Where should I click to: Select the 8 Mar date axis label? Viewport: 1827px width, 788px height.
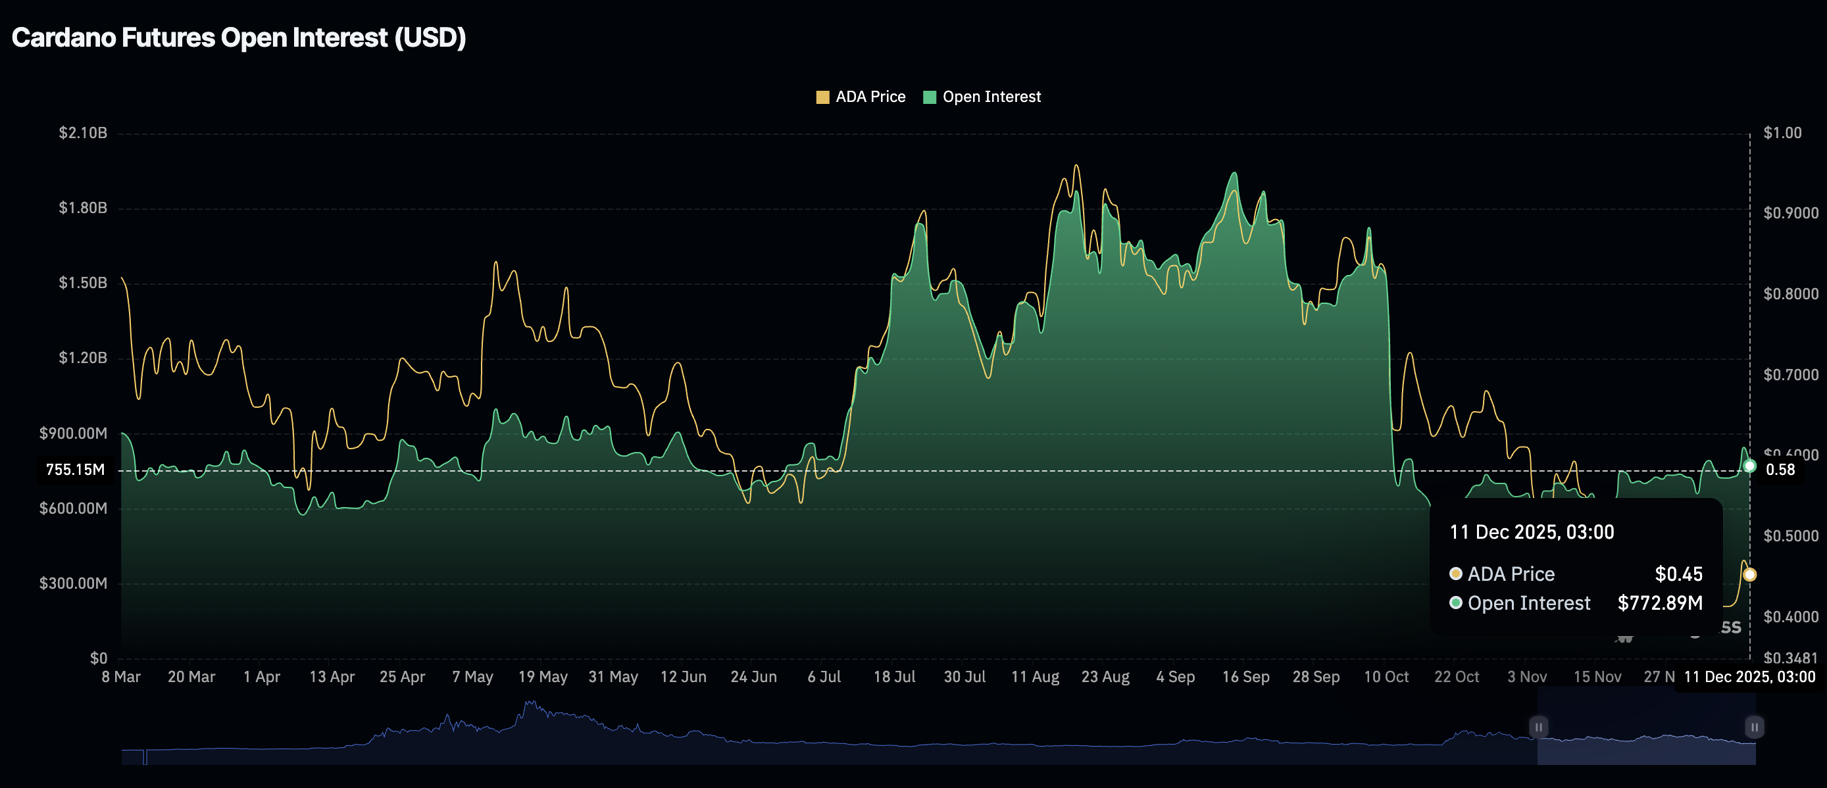[x=122, y=677]
